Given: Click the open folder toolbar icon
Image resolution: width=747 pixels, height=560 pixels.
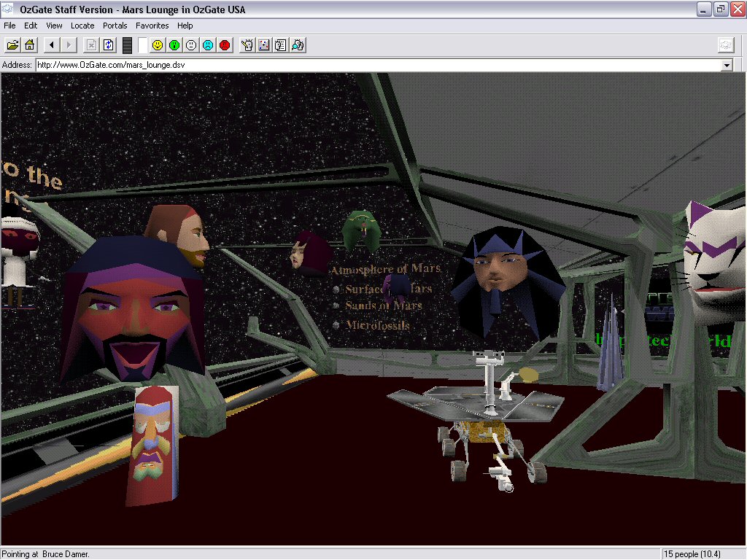Looking at the screenshot, I should pos(13,45).
